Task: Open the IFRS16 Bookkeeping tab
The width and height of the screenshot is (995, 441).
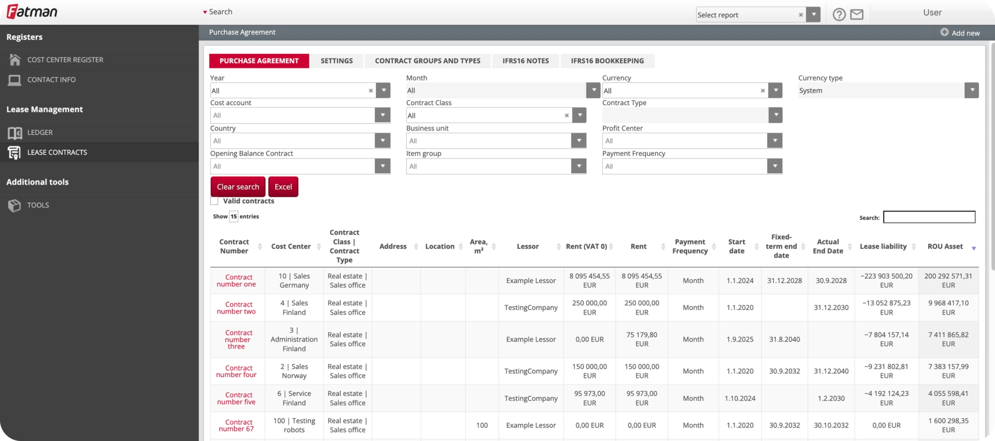Action: [607, 61]
